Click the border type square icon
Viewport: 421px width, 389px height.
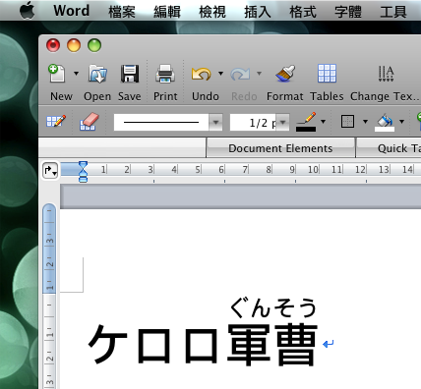pos(347,122)
